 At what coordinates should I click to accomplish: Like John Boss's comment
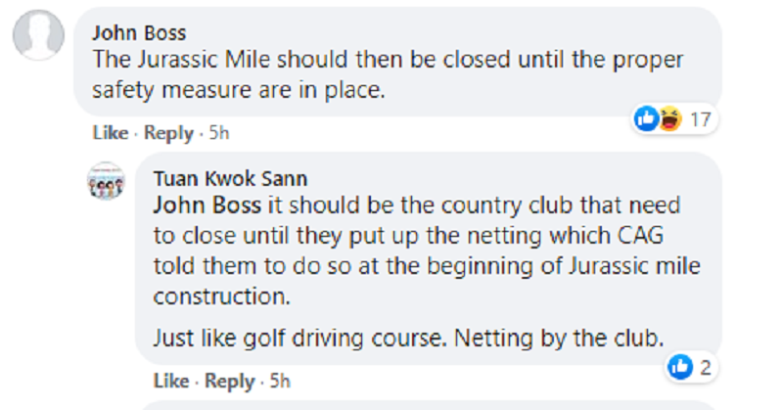[x=108, y=132]
